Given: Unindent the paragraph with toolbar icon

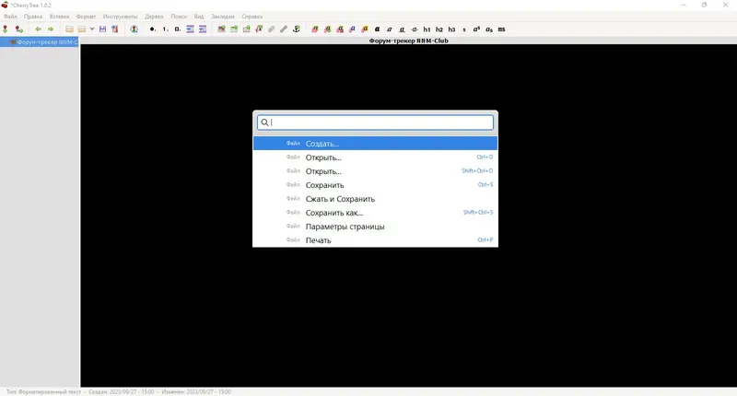Looking at the screenshot, I should click(203, 29).
